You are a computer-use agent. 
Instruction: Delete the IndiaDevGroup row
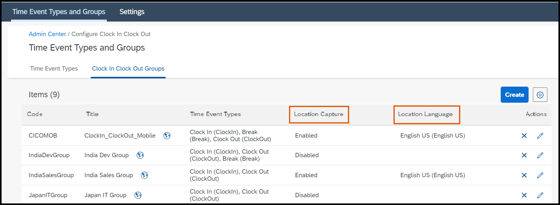pos(524,155)
